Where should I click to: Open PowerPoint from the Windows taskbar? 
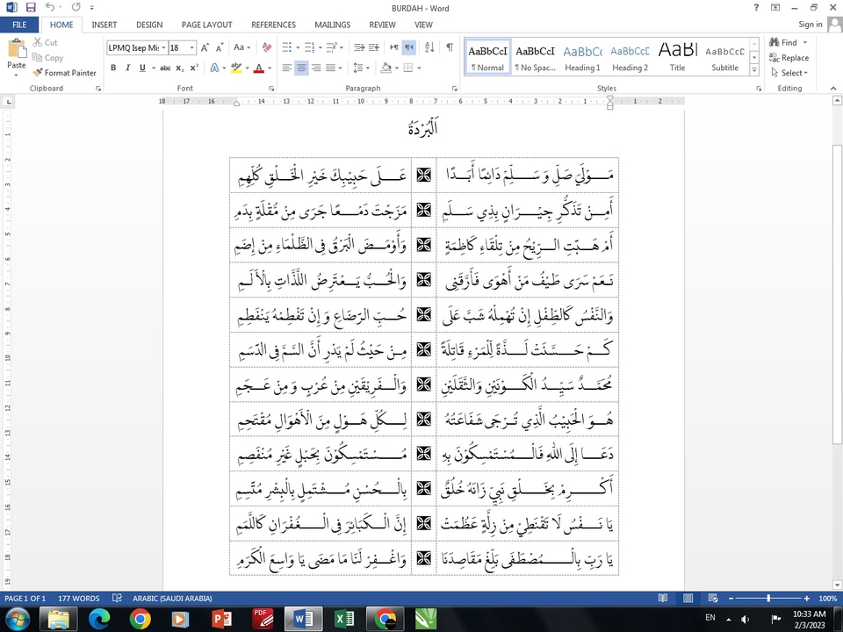pos(222,619)
